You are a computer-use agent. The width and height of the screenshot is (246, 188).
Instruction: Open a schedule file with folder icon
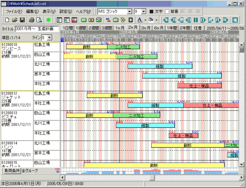(15, 20)
